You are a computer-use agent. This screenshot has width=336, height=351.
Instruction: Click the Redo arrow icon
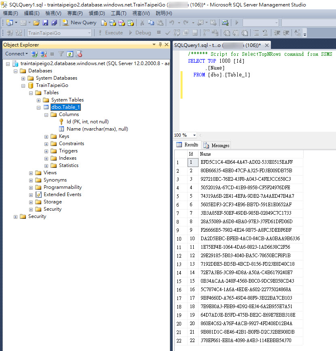click(186, 23)
